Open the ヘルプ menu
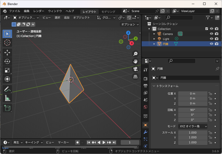222x154 pixels. (70, 11)
